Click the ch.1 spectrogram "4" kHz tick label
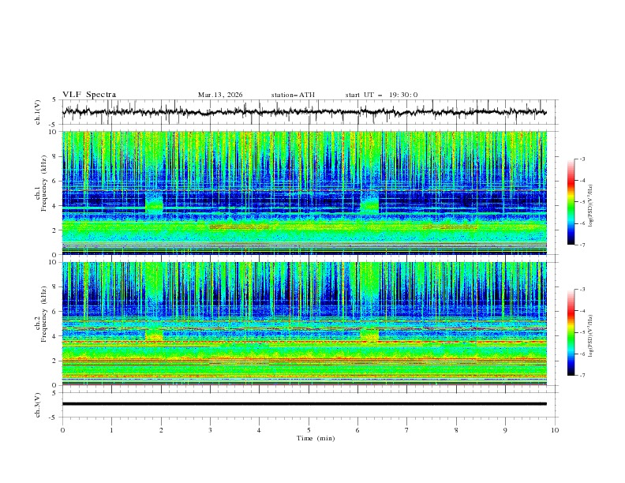Image resolution: width=625 pixels, height=483 pixels. 56,206
